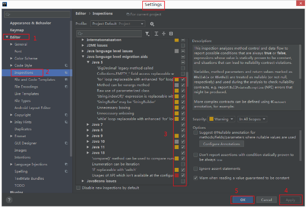Click the project-level icon beside Spelling
Viewport: 306px width, 207px height.
point(66,171)
